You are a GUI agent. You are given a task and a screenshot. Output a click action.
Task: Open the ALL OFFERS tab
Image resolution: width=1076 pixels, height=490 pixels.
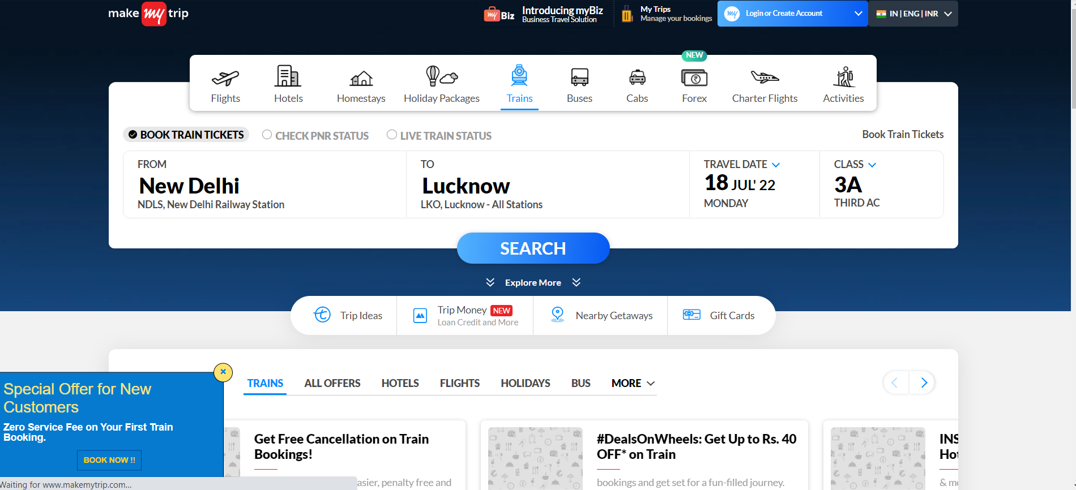pyautogui.click(x=332, y=383)
